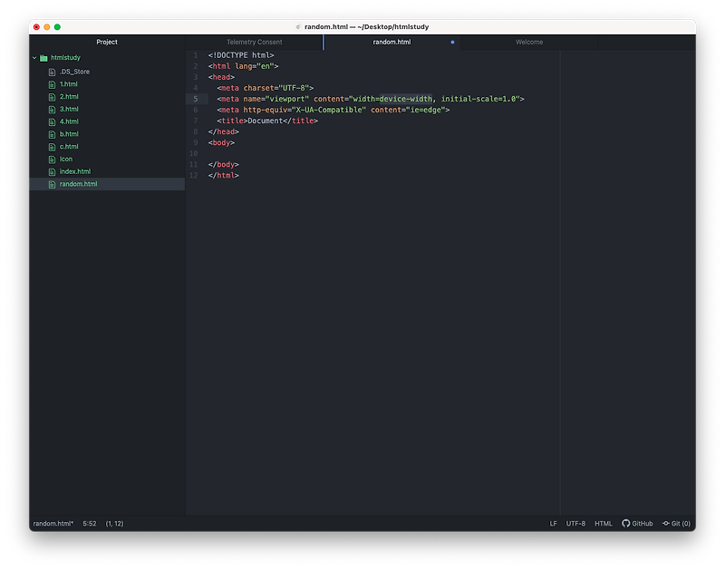This screenshot has width=725, height=570.
Task: Open the line ending selector showing LF
Action: [x=553, y=523]
